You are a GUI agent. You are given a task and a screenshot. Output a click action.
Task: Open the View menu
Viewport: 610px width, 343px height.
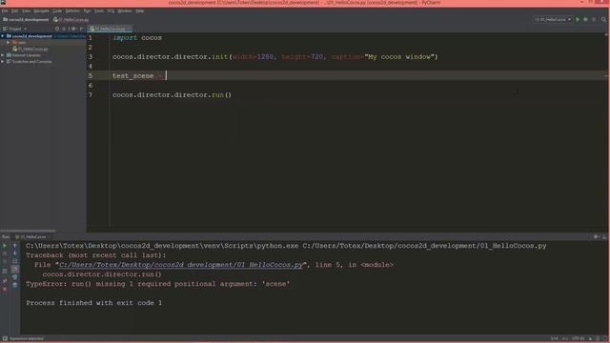pos(26,10)
